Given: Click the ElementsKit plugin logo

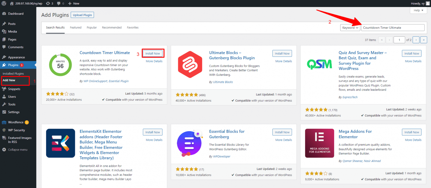Looking at the screenshot, I should pyautogui.click(x=60, y=143).
